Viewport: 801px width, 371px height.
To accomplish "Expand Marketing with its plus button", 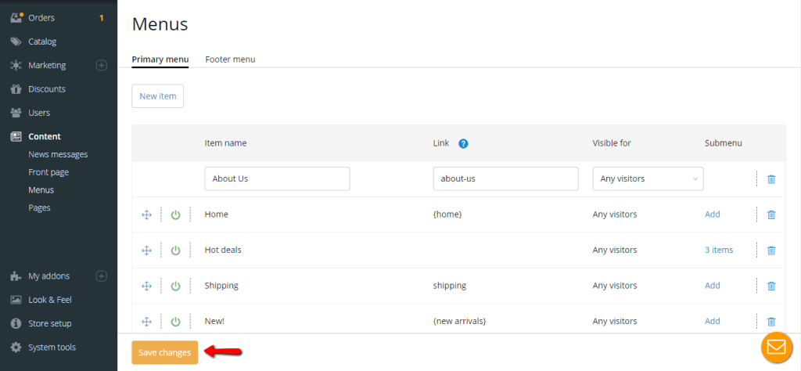I will coord(102,66).
